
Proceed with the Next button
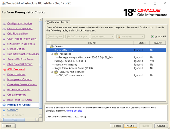(131, 126)
